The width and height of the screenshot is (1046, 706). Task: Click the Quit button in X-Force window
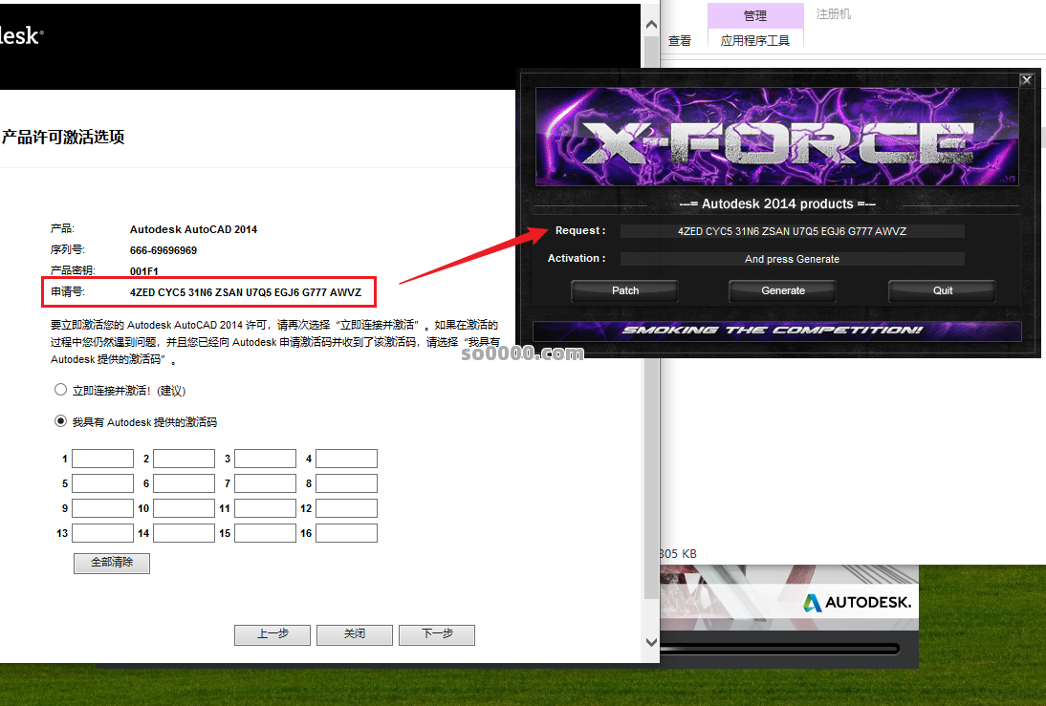(x=942, y=290)
